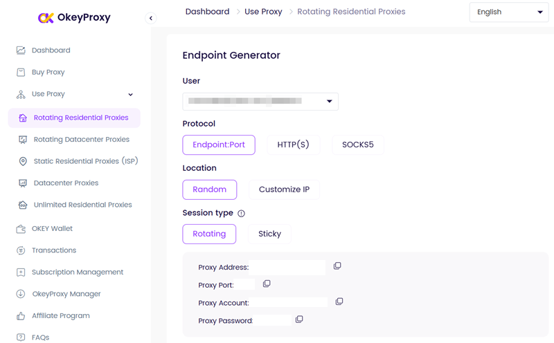Click the Session type label
The width and height of the screenshot is (554, 343).
(x=208, y=213)
